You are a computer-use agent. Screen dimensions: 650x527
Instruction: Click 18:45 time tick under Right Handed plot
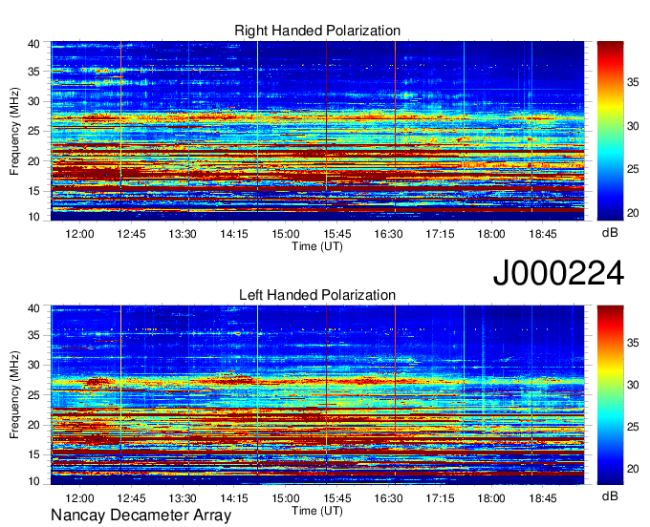coord(543,234)
